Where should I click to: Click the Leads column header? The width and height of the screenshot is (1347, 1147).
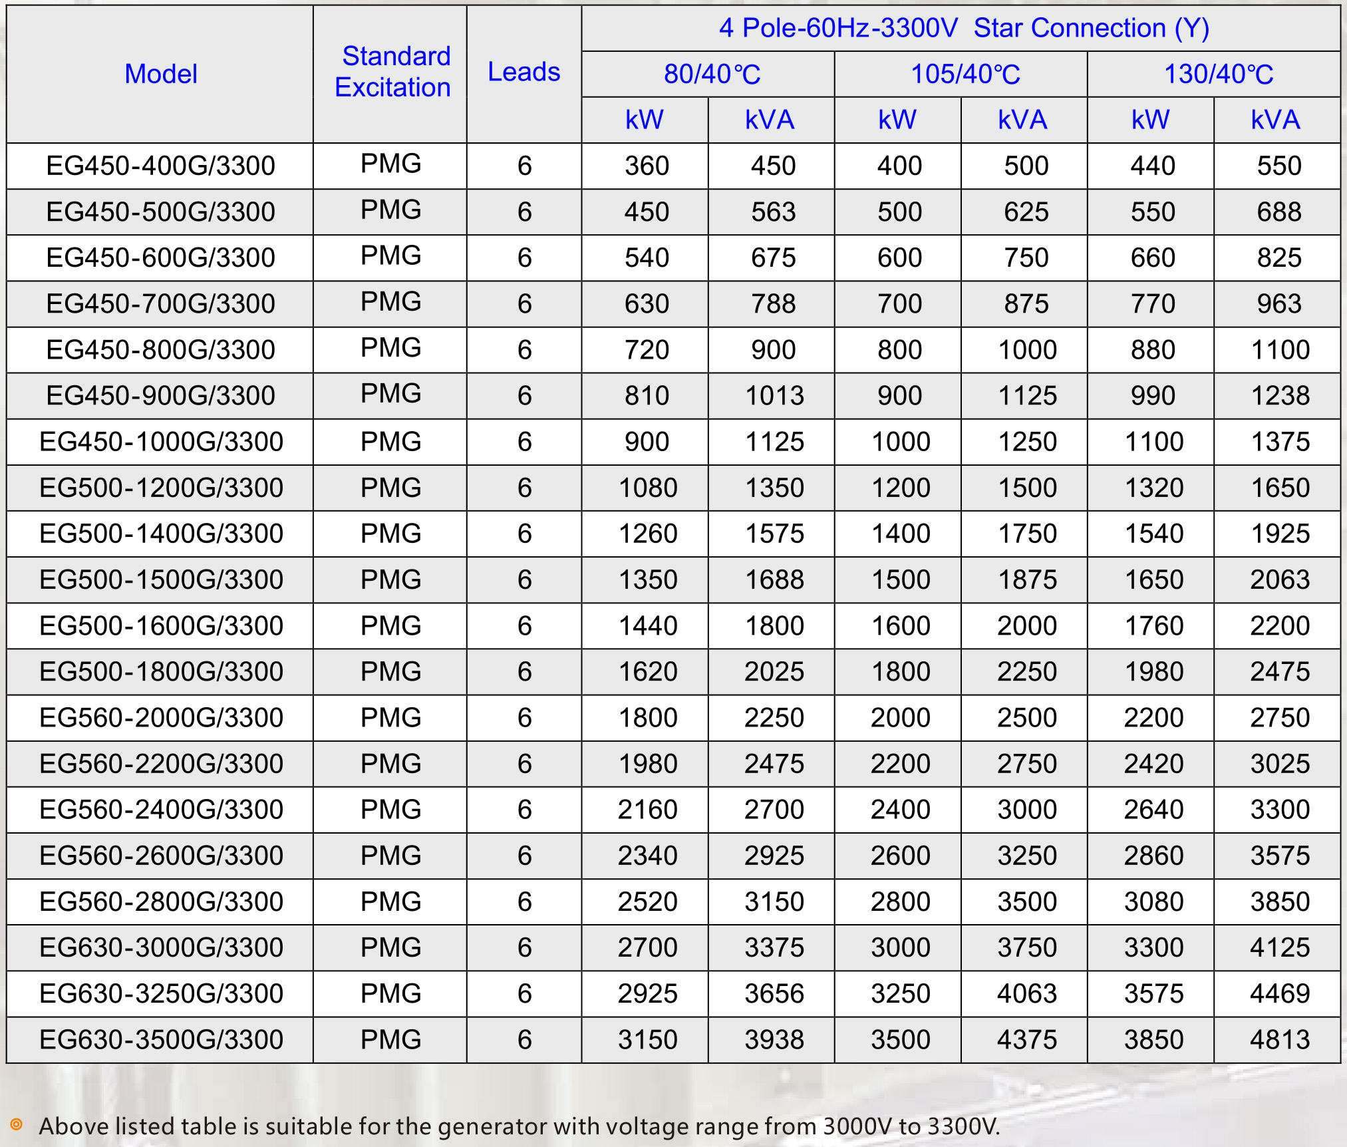(524, 72)
